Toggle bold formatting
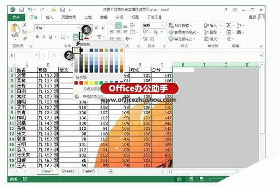Viewport: 279px width, 187px height. click(38, 37)
